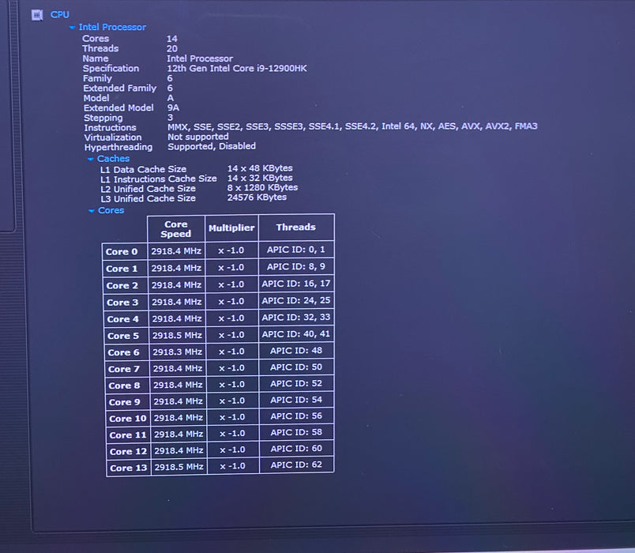Image resolution: width=635 pixels, height=553 pixels.
Task: Select the Stepping label
Action: [103, 118]
